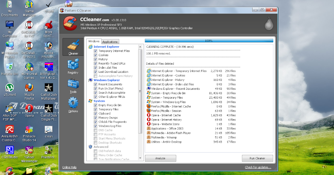Select the Recycle Bin icon

10,69
